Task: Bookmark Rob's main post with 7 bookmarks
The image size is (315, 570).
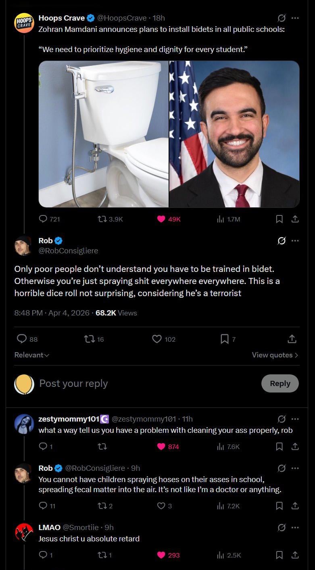Action: coord(225,339)
